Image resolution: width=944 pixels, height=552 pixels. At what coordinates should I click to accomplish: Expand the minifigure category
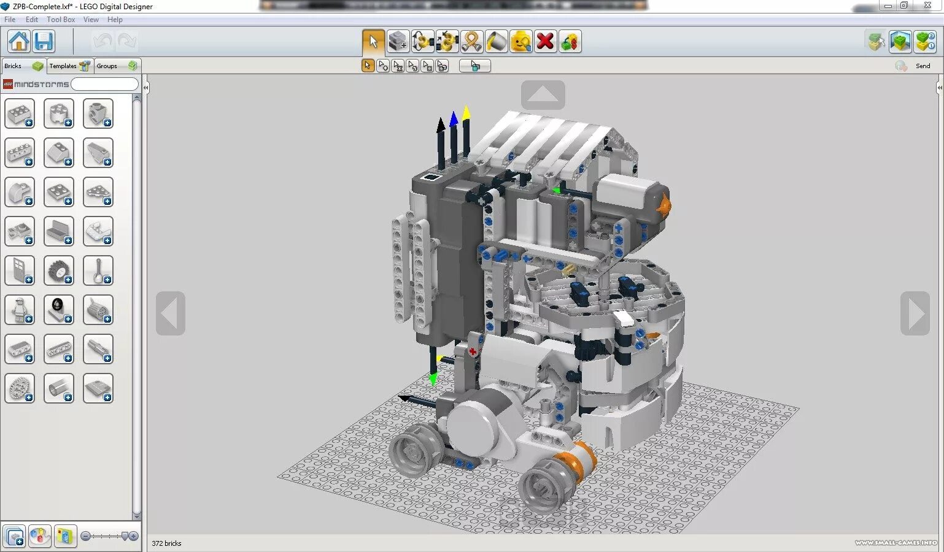click(20, 310)
